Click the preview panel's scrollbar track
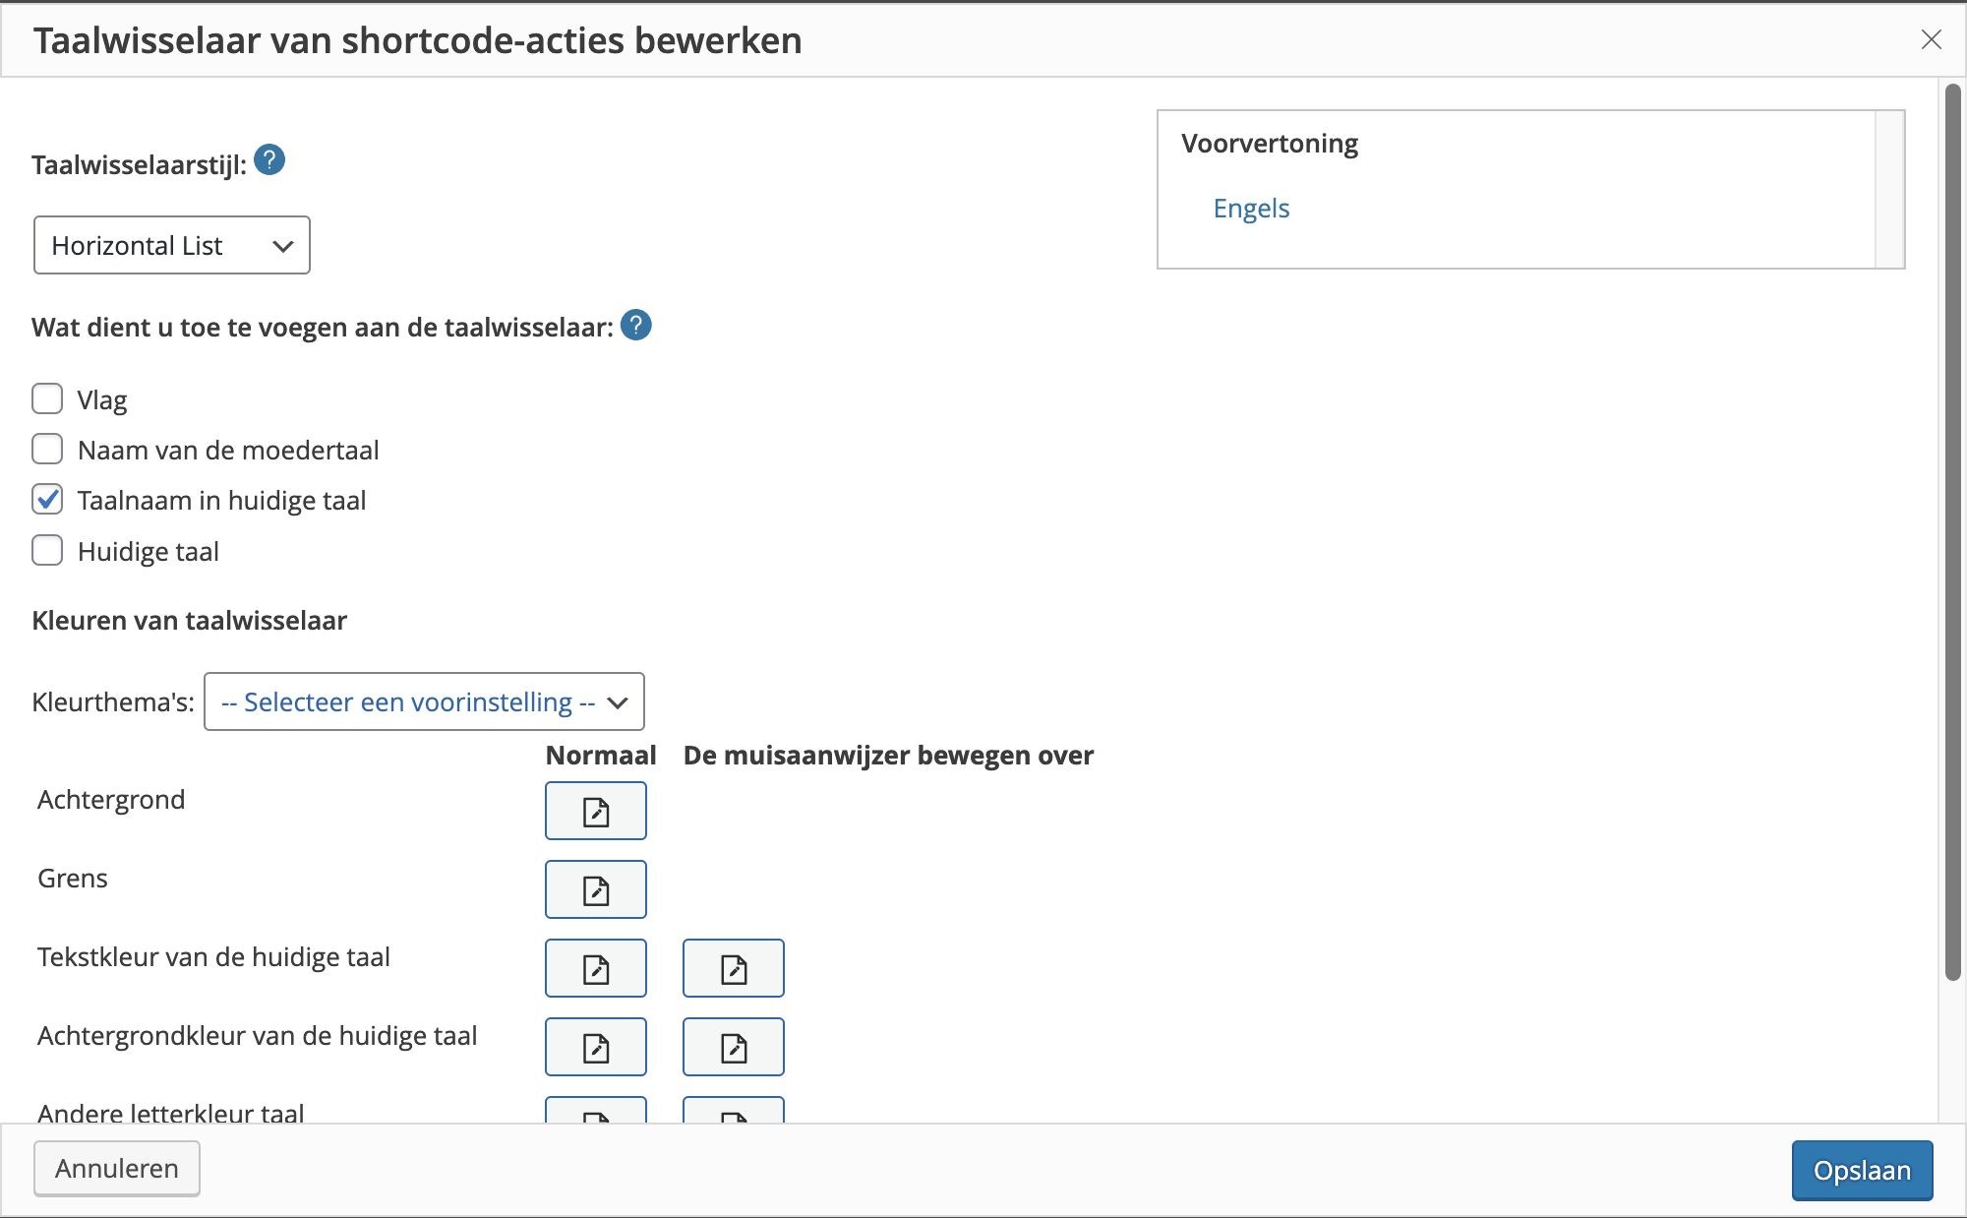 (x=1889, y=189)
